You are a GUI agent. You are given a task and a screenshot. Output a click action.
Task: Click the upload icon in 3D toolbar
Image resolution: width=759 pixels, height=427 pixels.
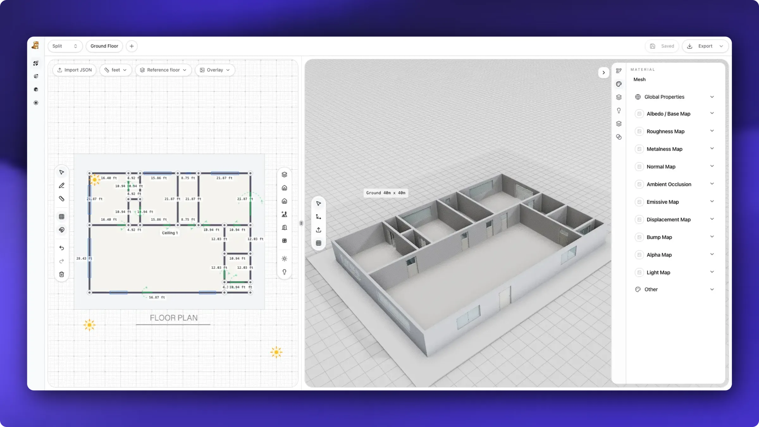(318, 230)
